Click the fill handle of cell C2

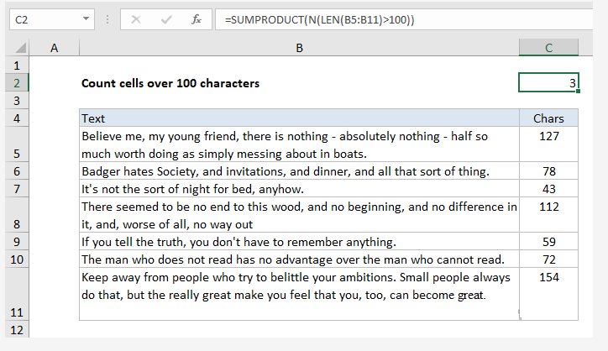(578, 92)
